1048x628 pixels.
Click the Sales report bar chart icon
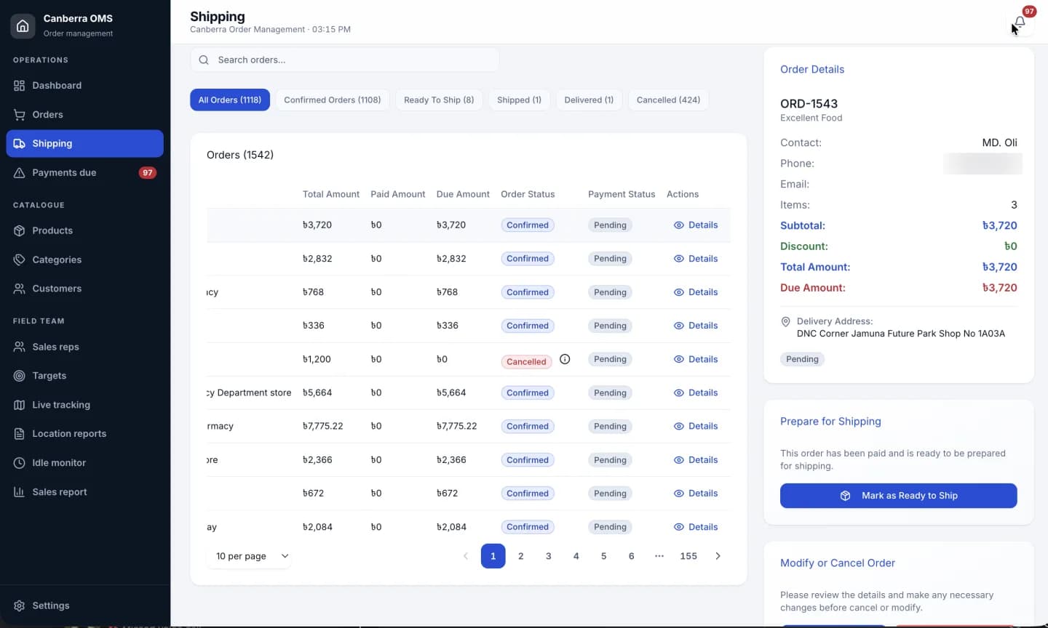point(20,492)
